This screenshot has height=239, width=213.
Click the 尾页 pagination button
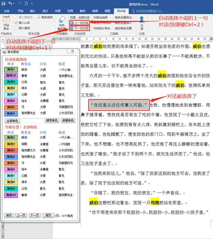click(48, 215)
